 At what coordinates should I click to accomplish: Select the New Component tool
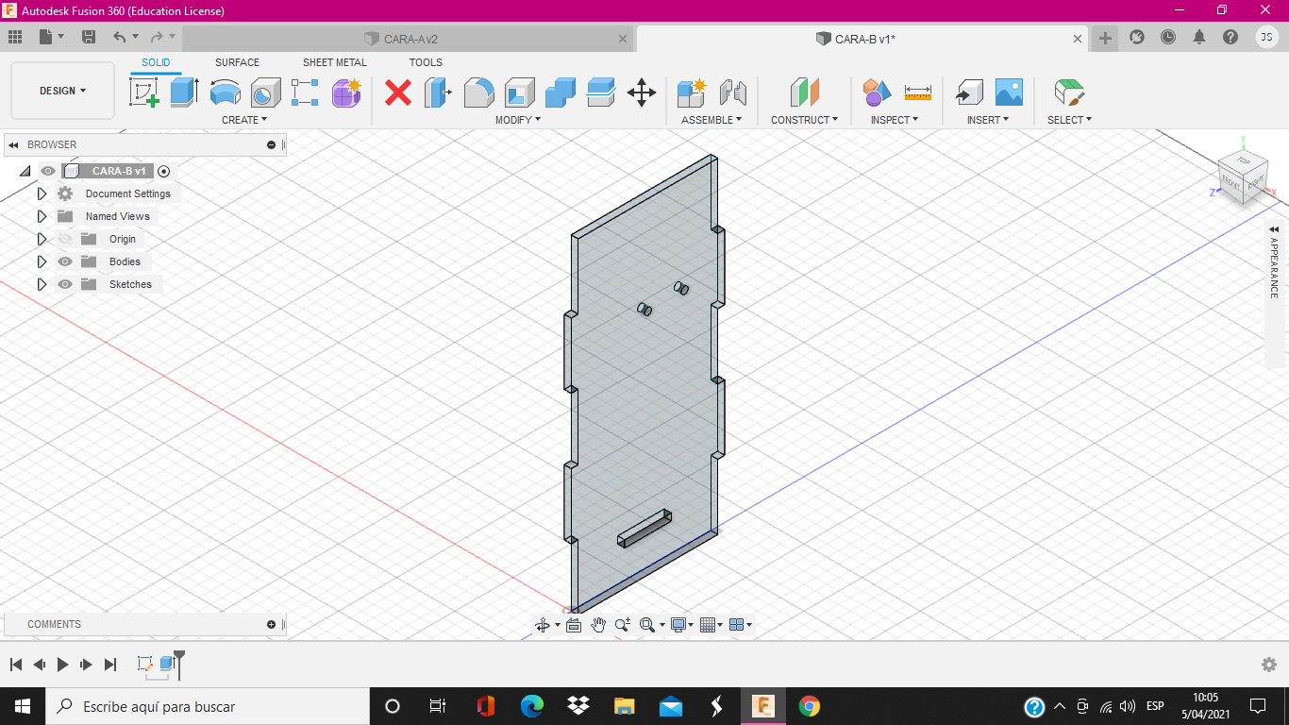pyautogui.click(x=692, y=93)
